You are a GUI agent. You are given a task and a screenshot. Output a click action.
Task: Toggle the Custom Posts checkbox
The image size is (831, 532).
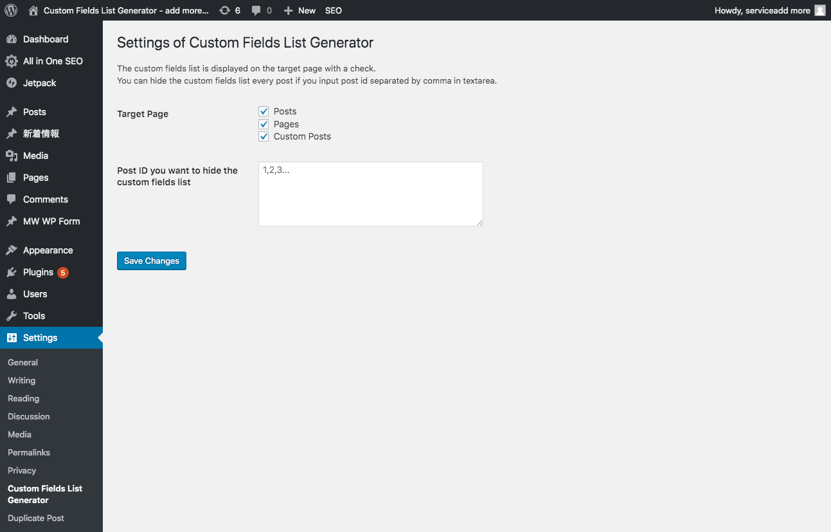click(264, 136)
